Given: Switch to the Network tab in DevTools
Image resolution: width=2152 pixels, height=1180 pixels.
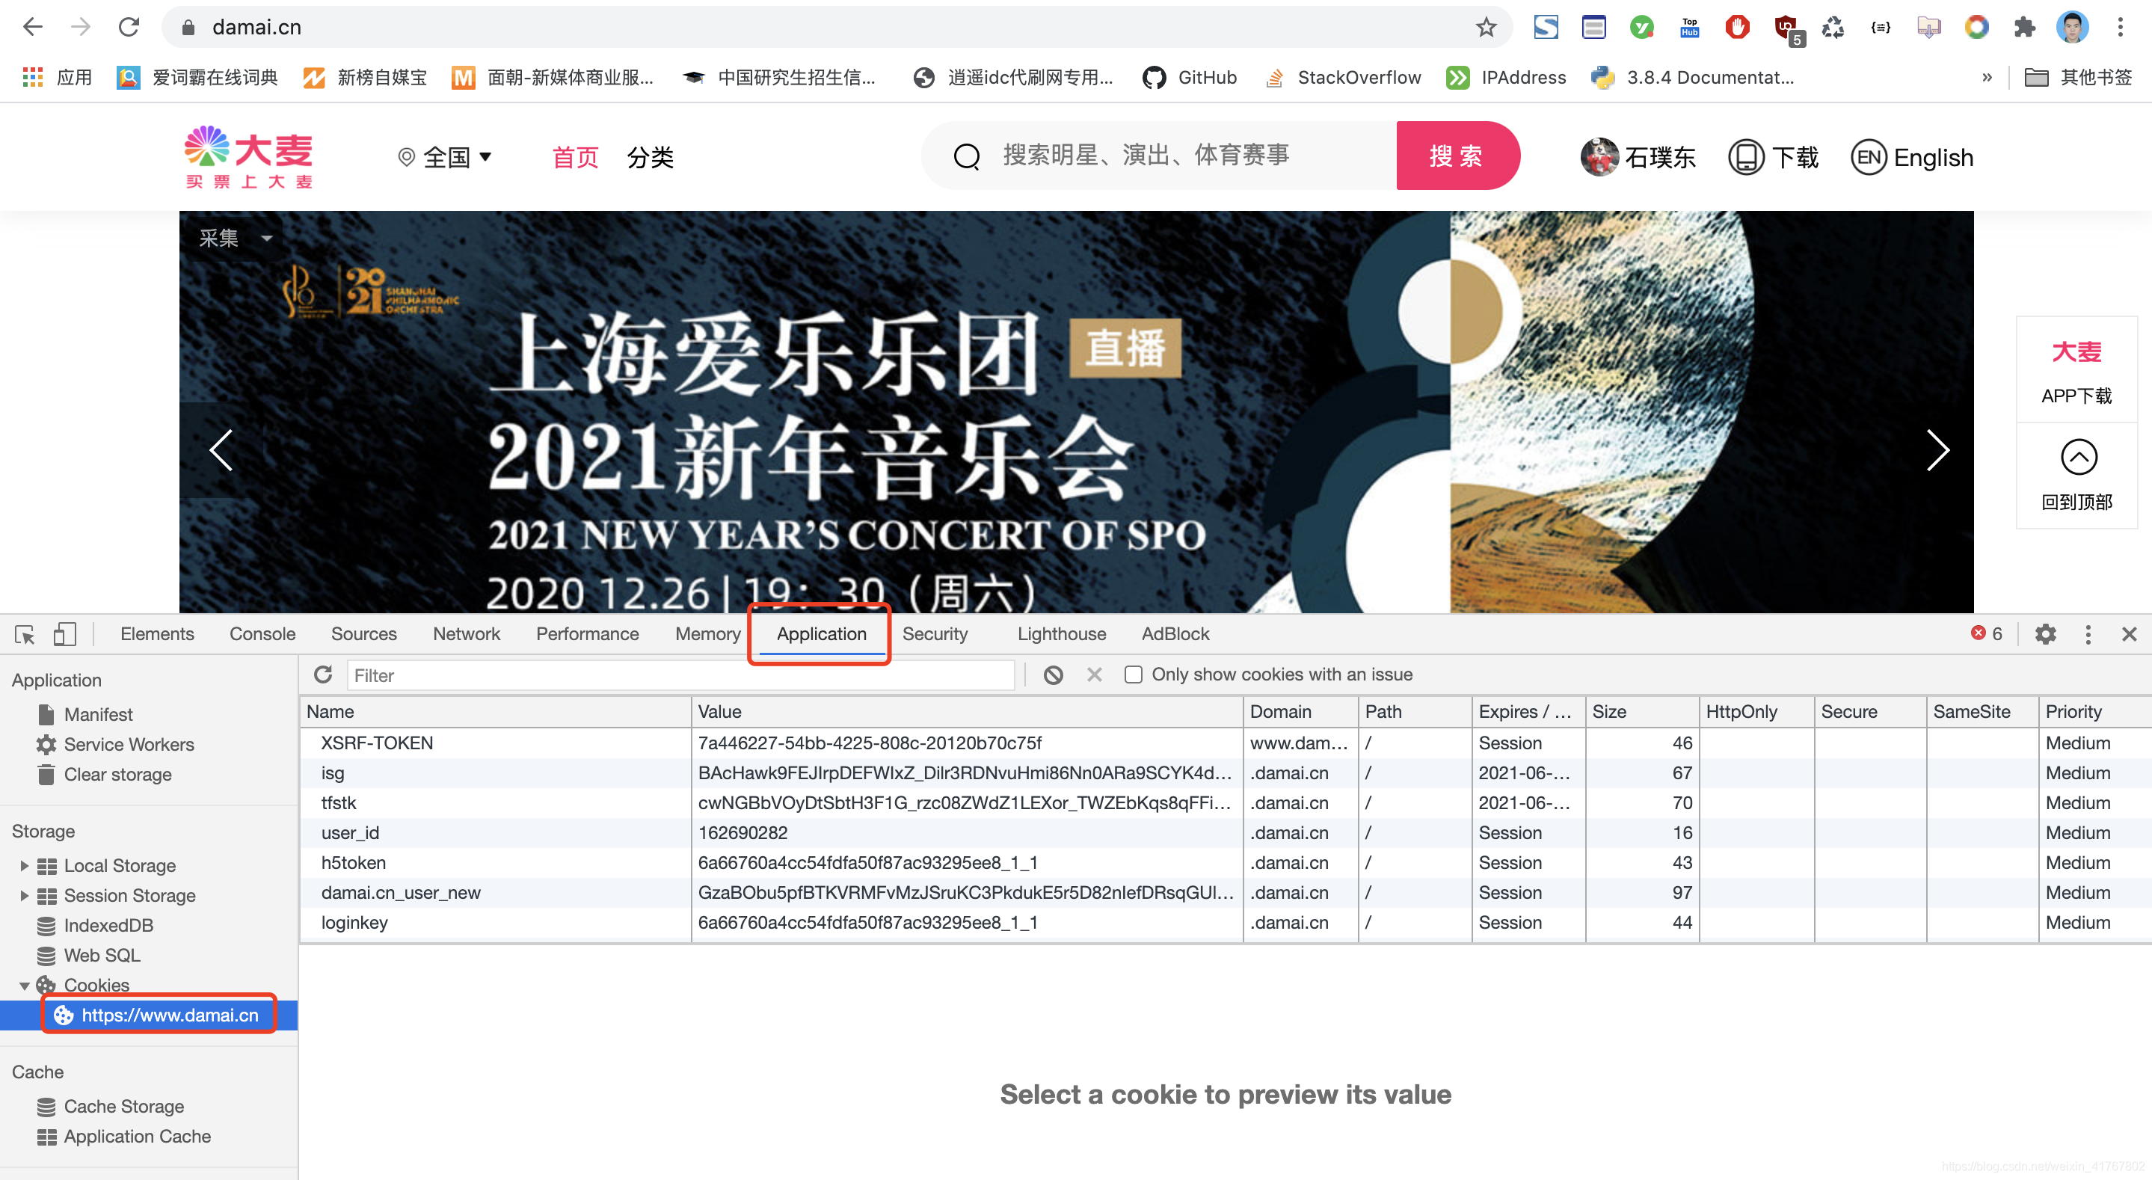Looking at the screenshot, I should click(466, 633).
